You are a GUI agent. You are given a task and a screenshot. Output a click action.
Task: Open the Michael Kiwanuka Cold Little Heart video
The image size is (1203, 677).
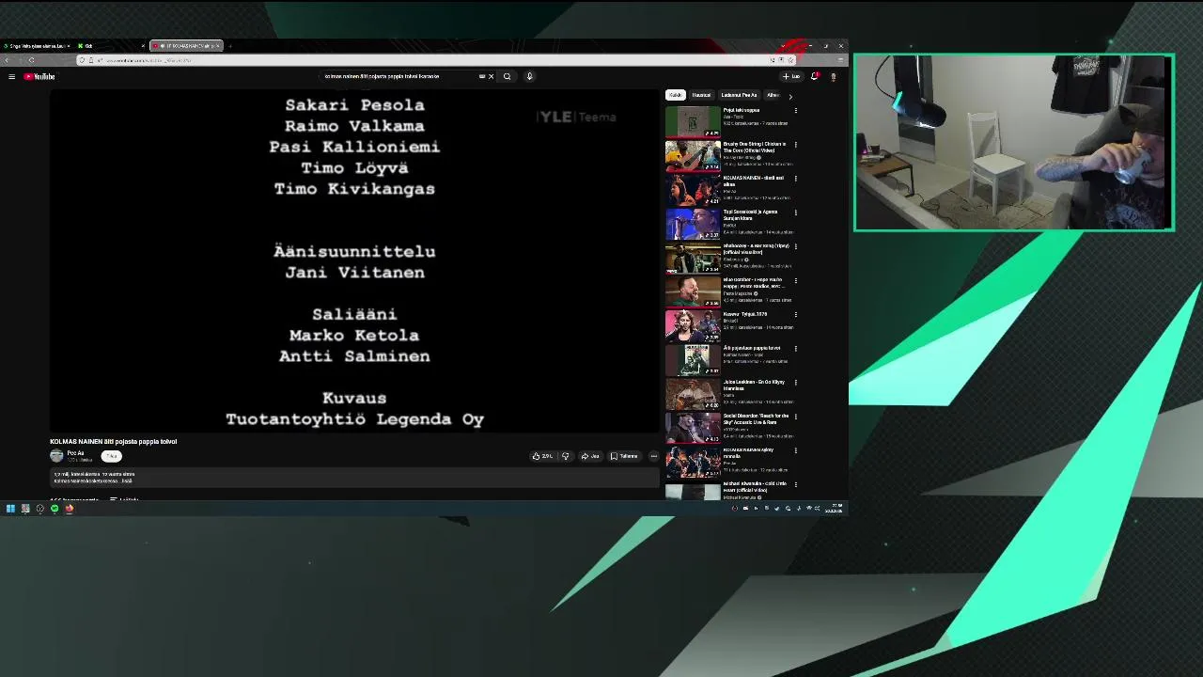[x=754, y=487]
